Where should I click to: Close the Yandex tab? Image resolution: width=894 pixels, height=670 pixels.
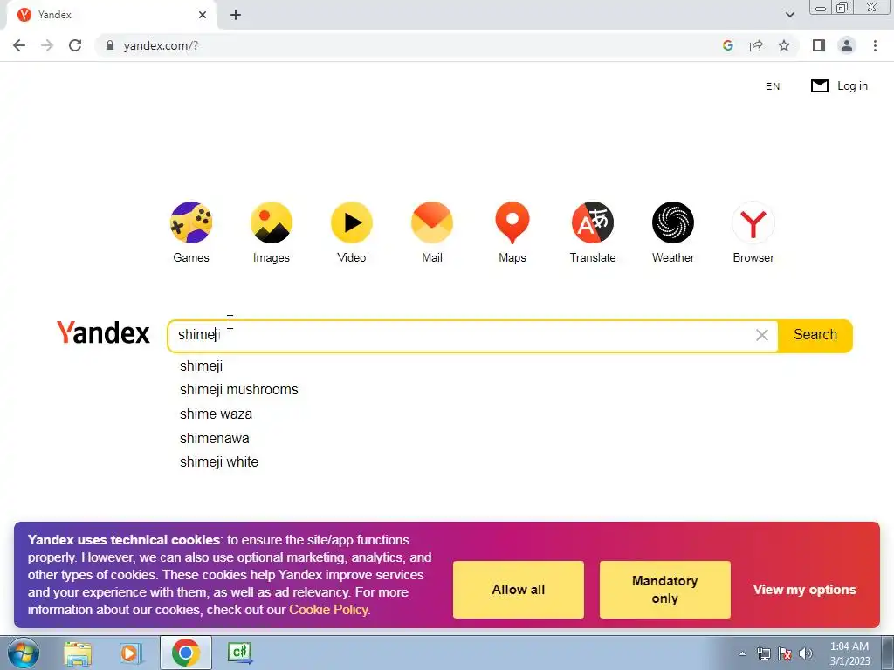tap(203, 15)
